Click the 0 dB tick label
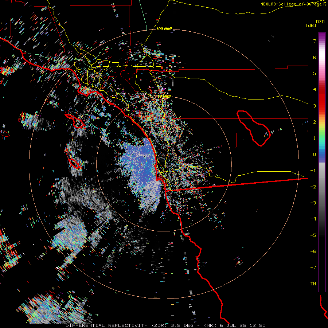The image size is (328, 328). [315, 155]
